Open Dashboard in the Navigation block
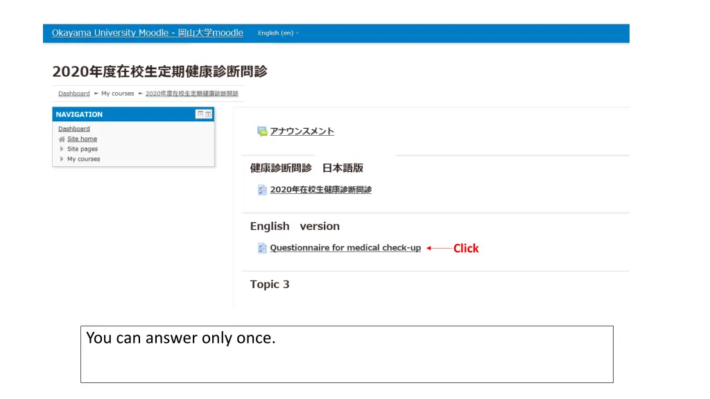The width and height of the screenshot is (710, 399). (x=73, y=128)
